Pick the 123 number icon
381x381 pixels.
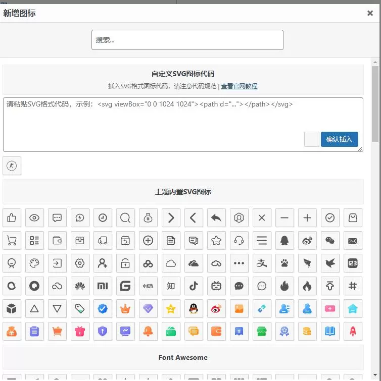coord(353,263)
